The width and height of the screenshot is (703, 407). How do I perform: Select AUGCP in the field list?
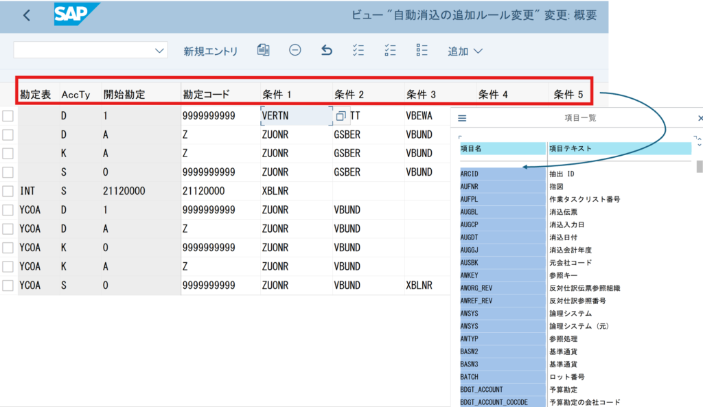coord(503,224)
